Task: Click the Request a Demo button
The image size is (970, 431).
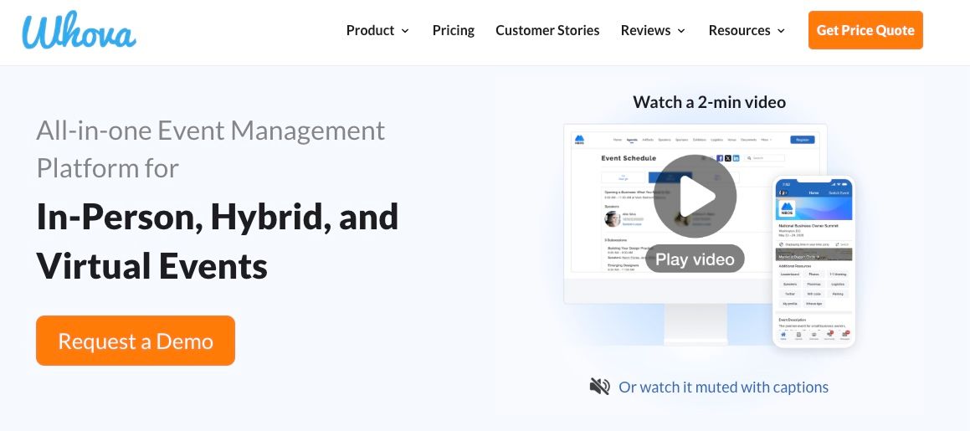Action: [x=136, y=341]
